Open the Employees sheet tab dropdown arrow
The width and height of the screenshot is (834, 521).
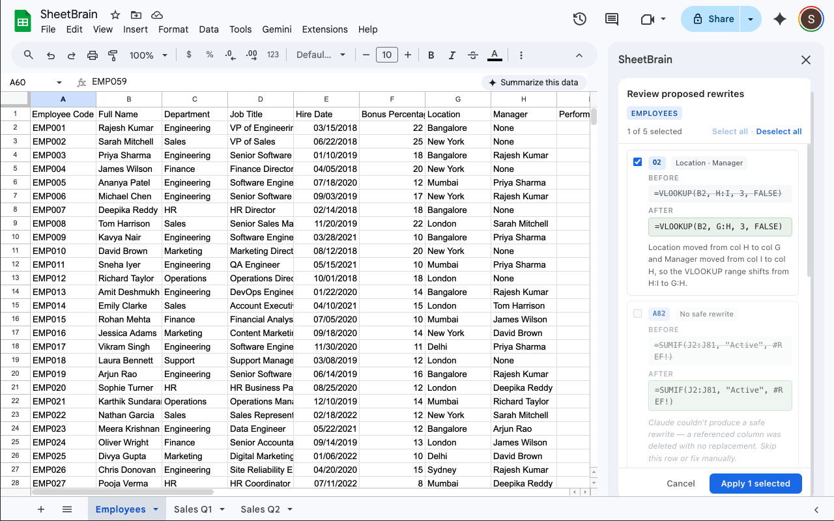point(156,509)
